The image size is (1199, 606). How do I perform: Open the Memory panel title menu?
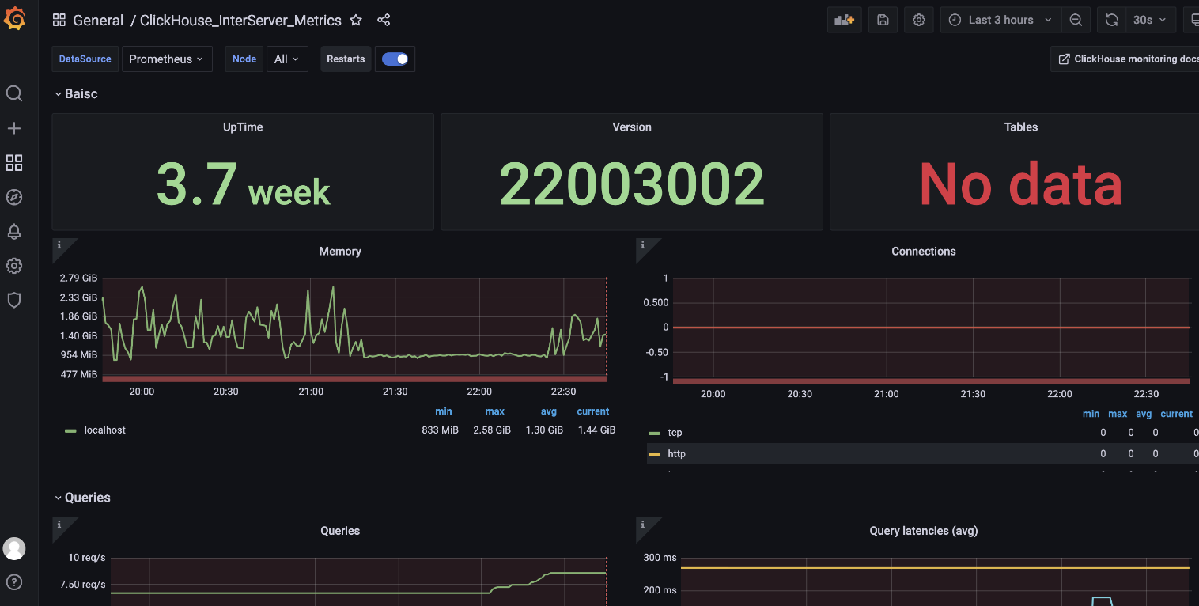point(340,251)
